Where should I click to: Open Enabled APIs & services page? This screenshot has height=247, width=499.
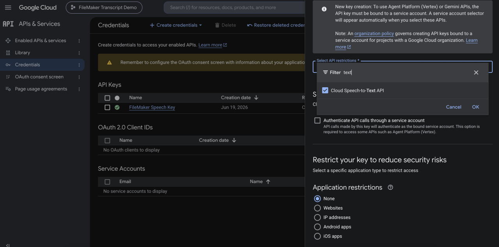tap(41, 41)
